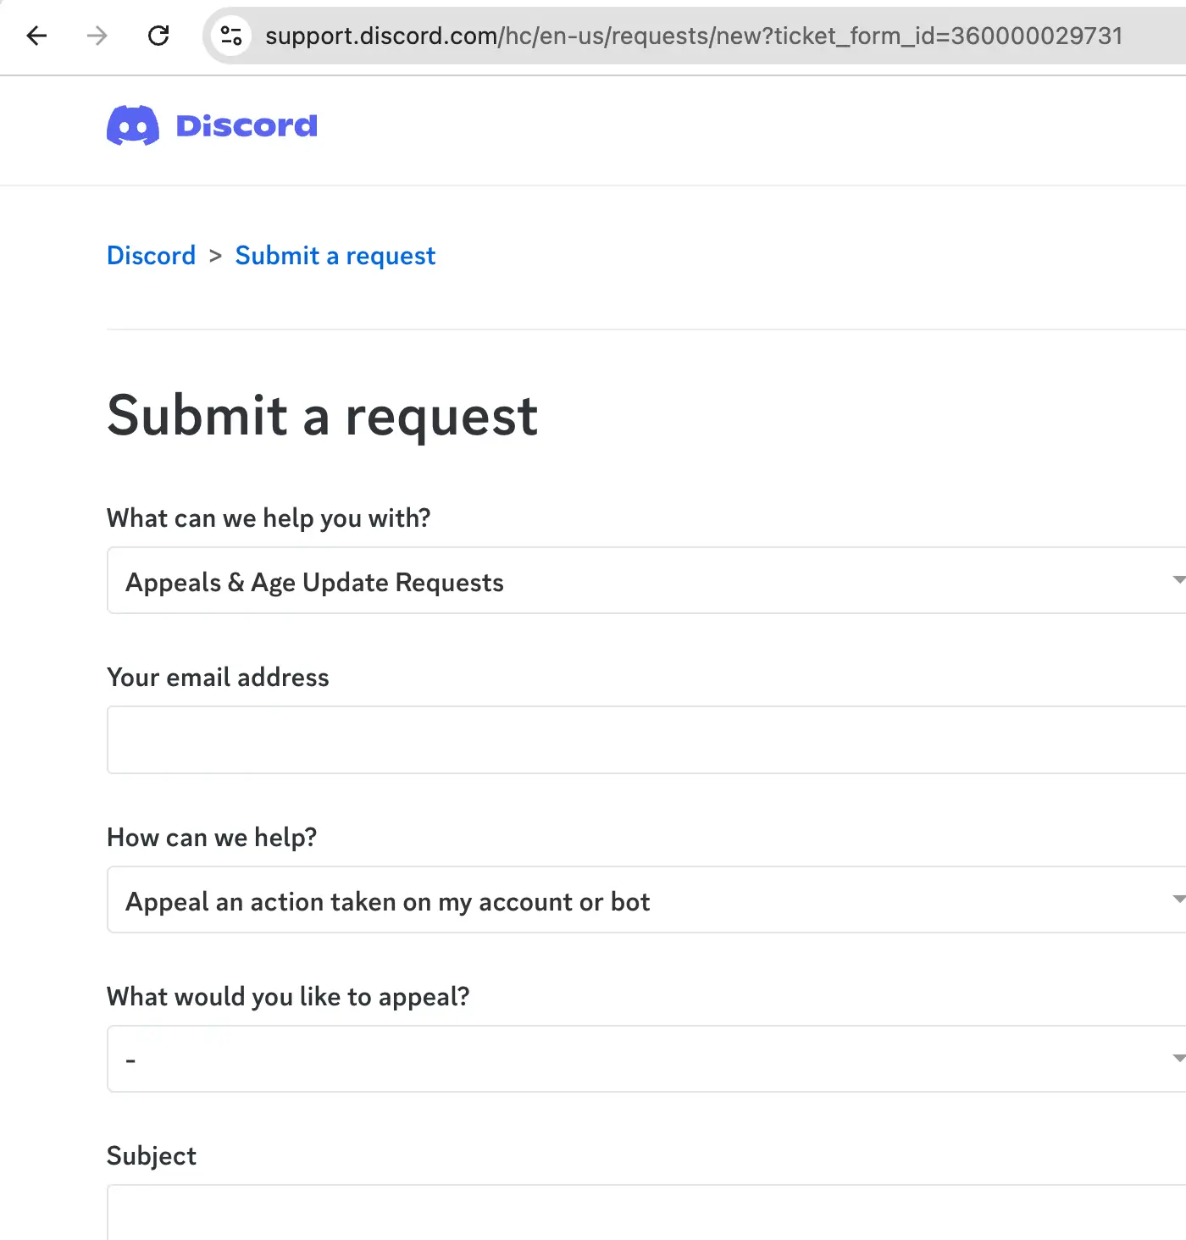Click the browser forward arrow

tap(97, 36)
